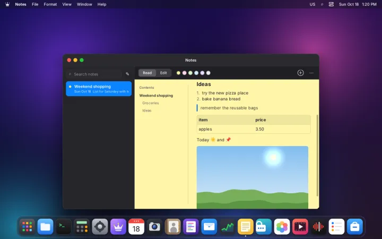
Task: Click 'try the new pizza place' list item
Action: (225, 93)
